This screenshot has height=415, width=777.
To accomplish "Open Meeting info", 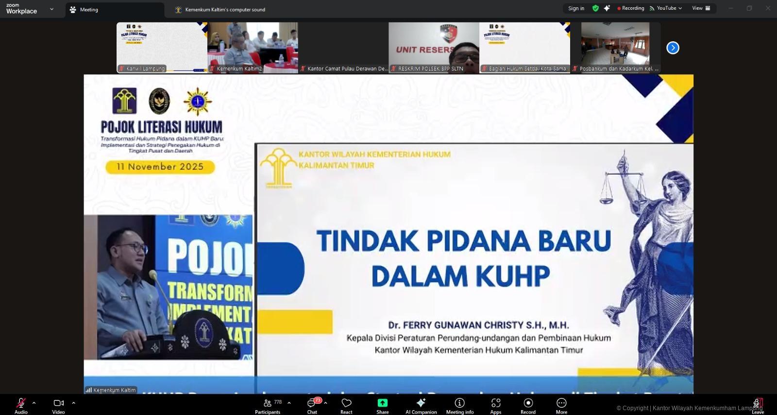I will [x=459, y=405].
